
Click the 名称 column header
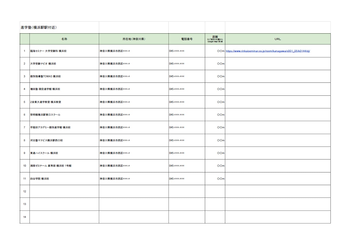click(x=64, y=39)
